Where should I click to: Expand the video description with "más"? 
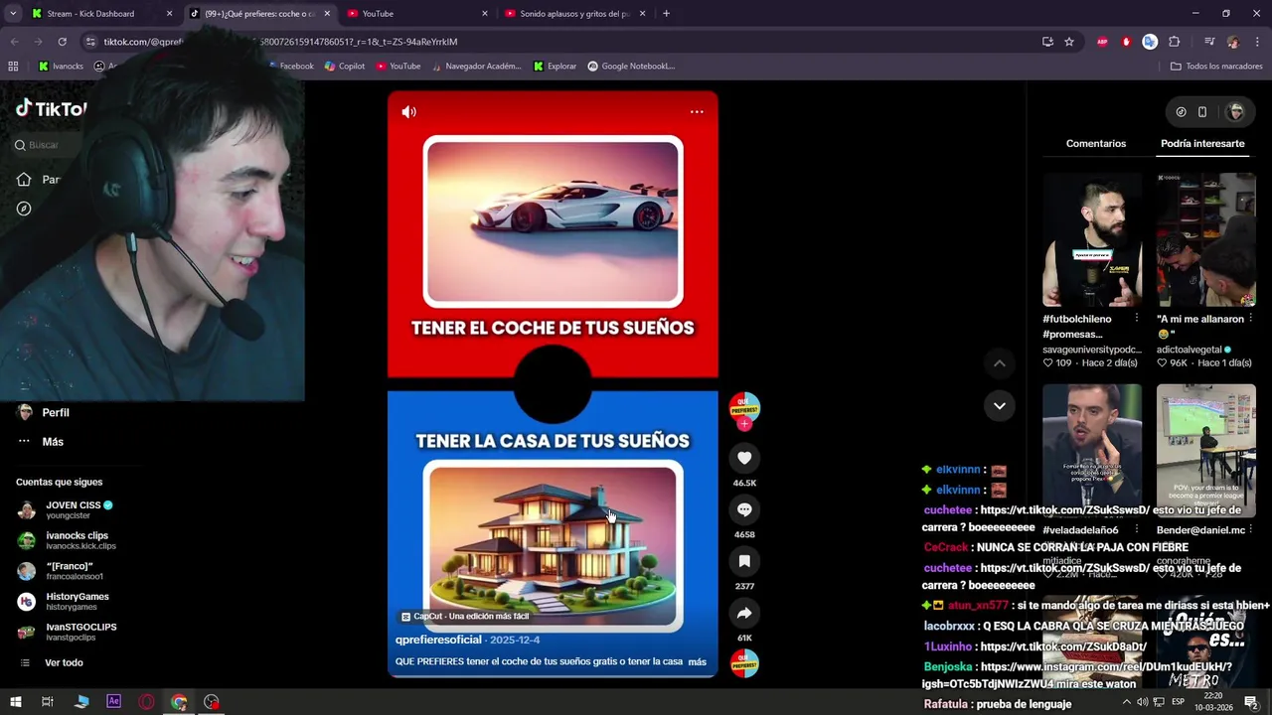pos(697,662)
